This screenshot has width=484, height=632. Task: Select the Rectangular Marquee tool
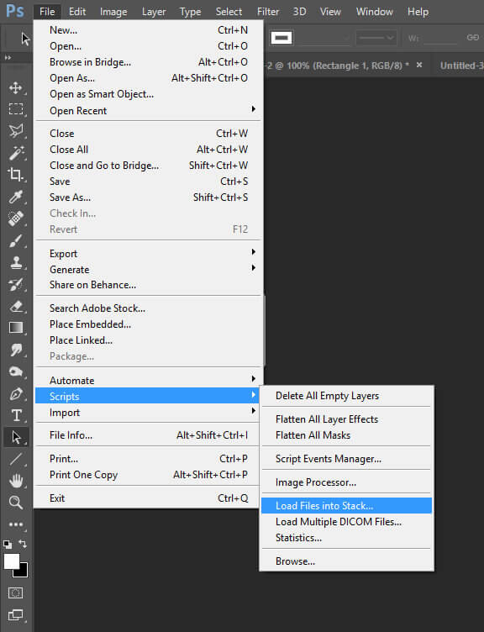(x=16, y=109)
